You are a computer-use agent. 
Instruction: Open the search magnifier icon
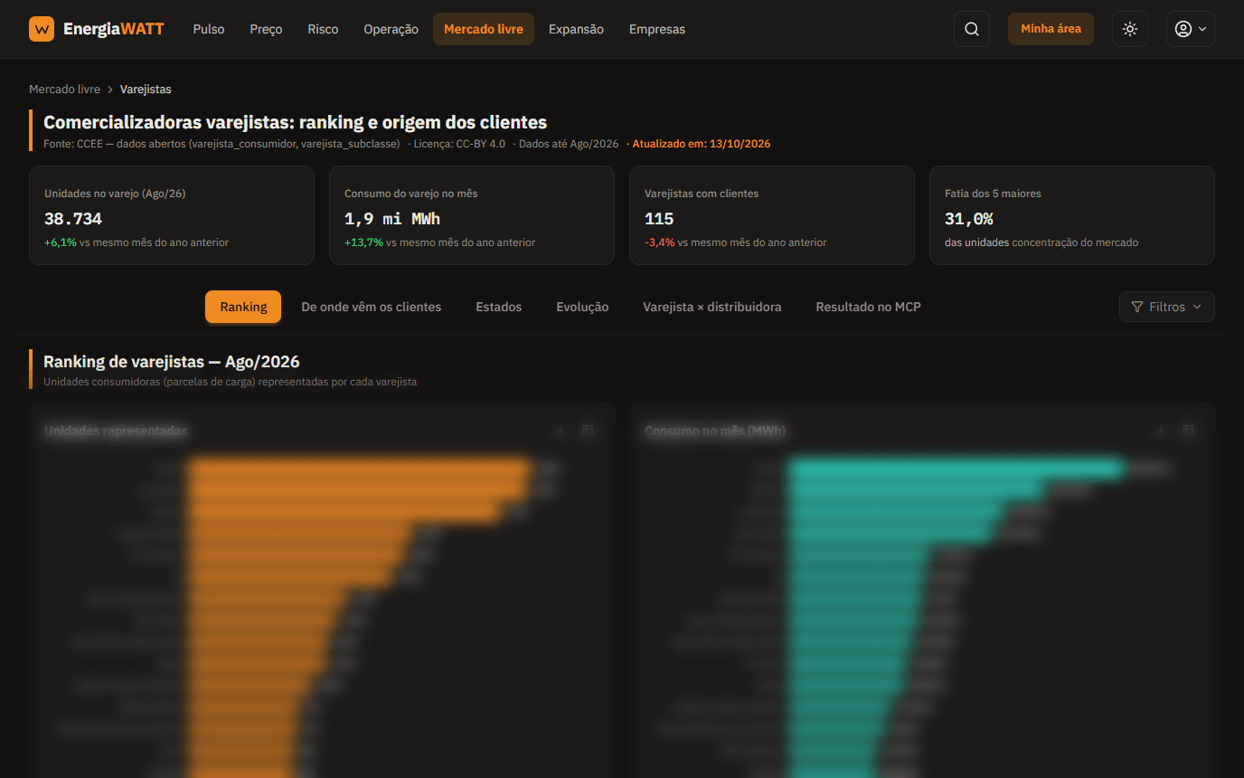pos(972,29)
